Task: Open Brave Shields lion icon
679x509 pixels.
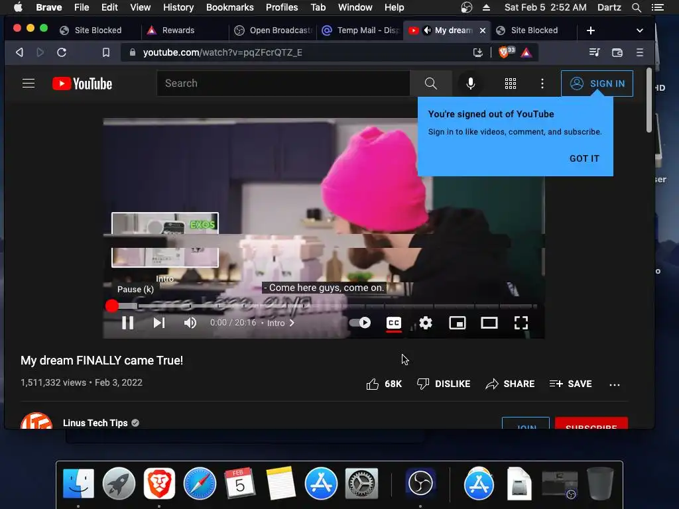Action: click(x=505, y=52)
